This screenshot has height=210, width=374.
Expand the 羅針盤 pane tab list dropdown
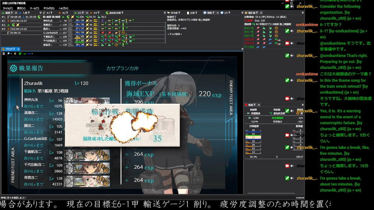tap(303, 13)
